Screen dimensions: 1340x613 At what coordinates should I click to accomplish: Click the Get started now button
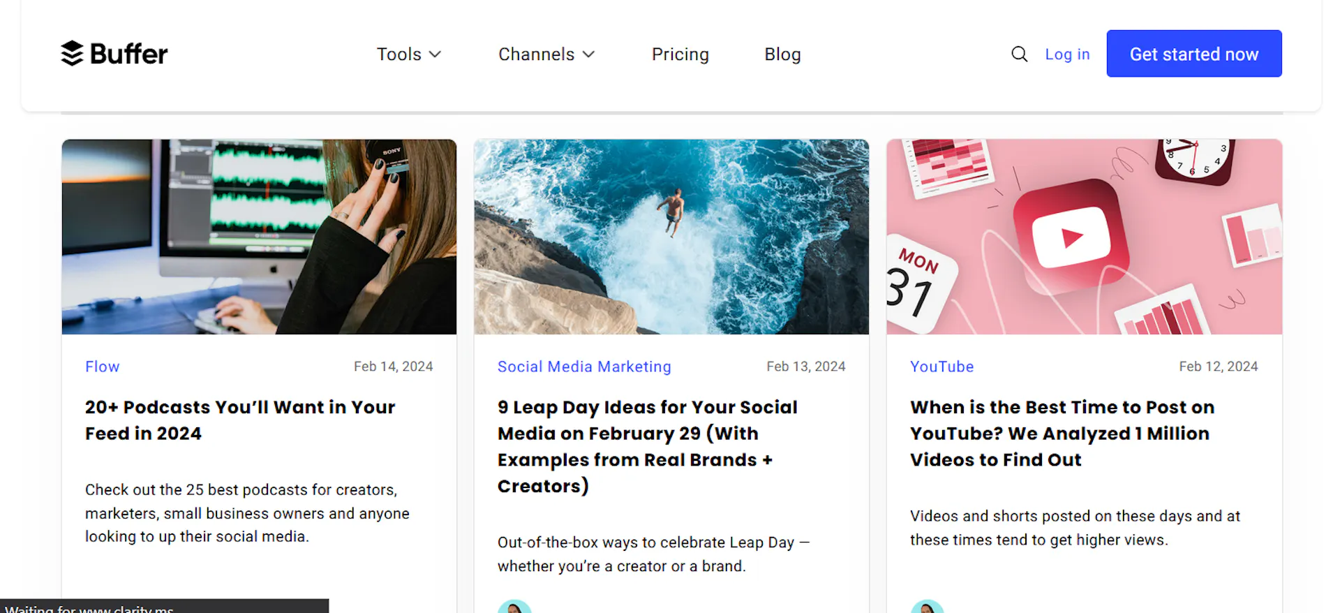tap(1194, 54)
